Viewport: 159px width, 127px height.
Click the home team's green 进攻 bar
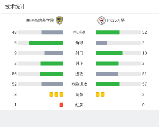coord(52,74)
